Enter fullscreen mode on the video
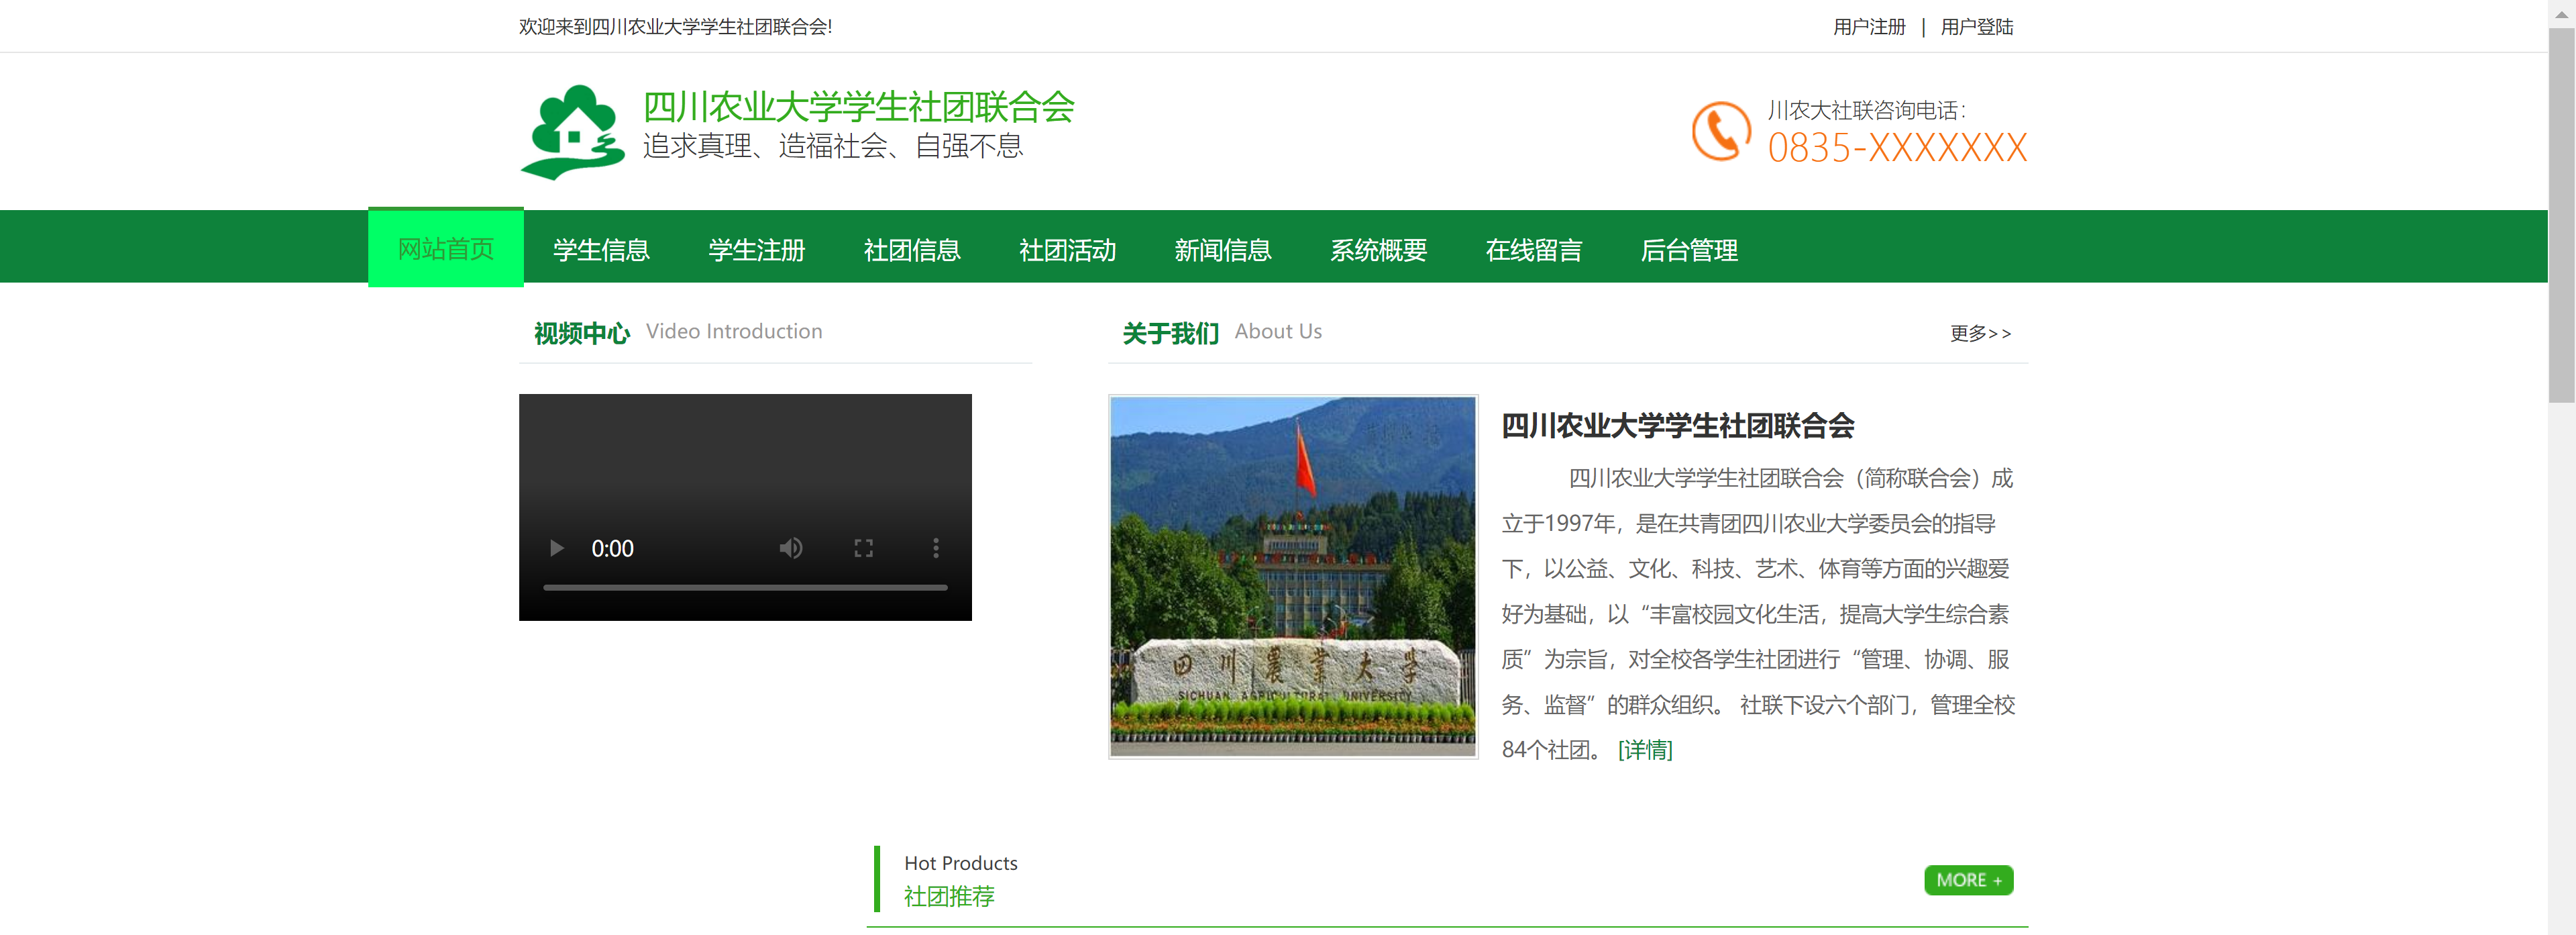The width and height of the screenshot is (2576, 935). (x=863, y=548)
